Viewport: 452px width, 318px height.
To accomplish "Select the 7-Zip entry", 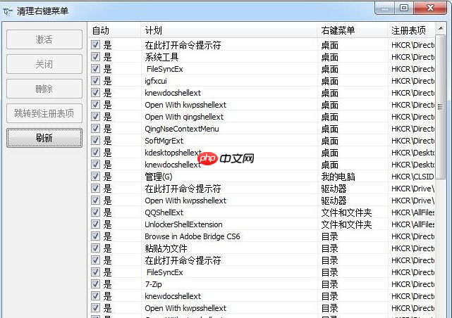I will coord(153,284).
